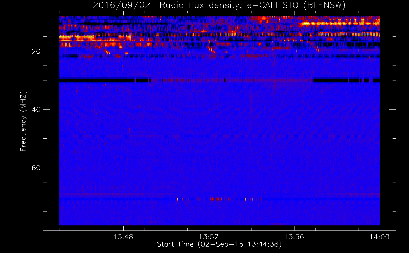Click the 20 frequency tick label

click(x=36, y=51)
